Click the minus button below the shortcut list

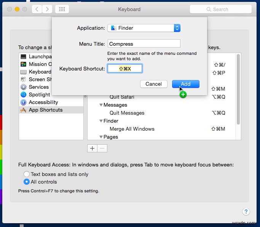102,148
